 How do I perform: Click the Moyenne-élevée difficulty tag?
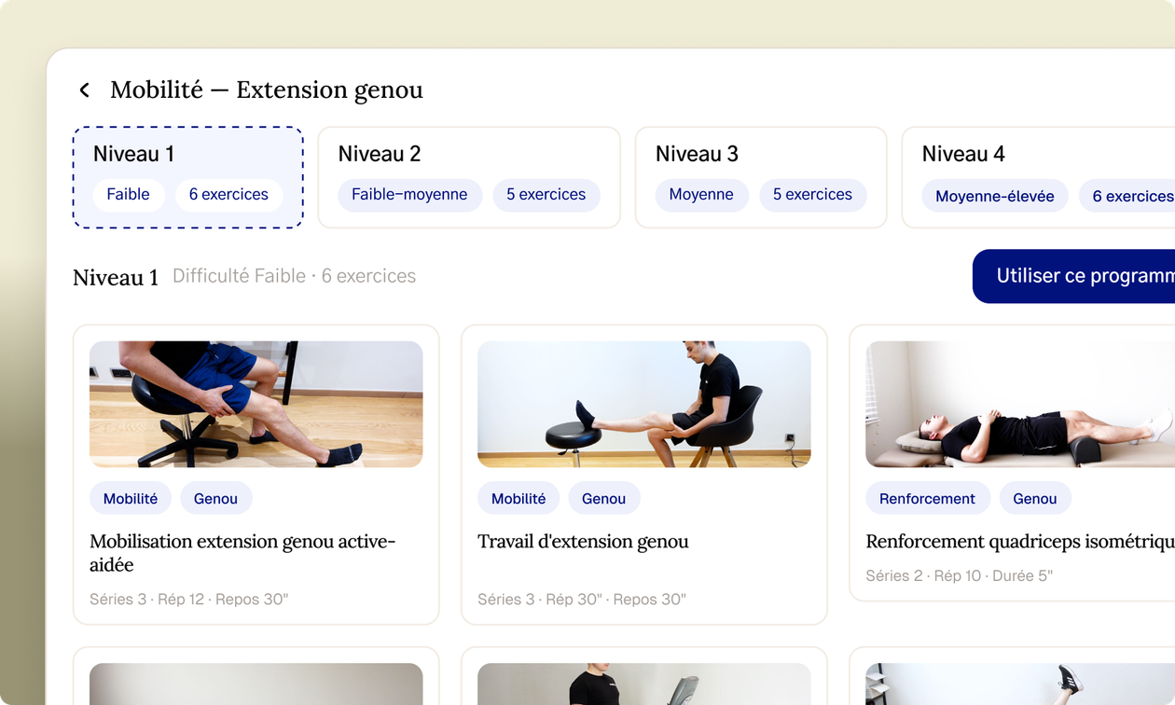pos(995,196)
